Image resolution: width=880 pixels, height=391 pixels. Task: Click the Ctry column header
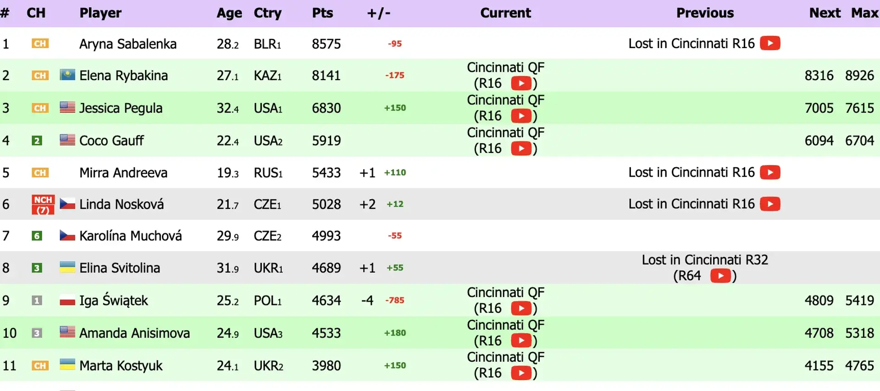click(267, 13)
